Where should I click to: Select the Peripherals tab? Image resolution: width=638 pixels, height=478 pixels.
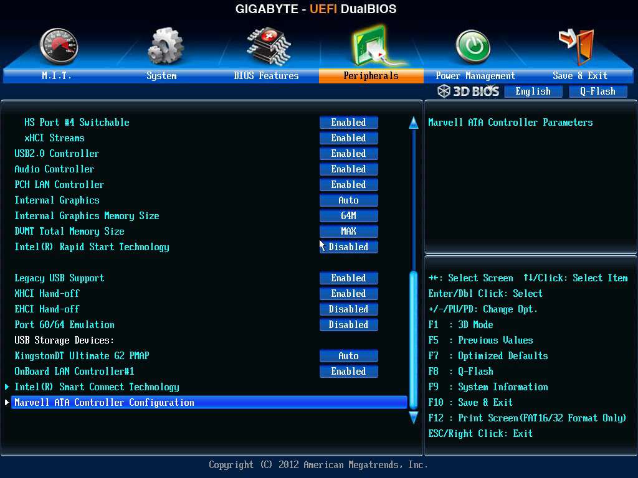pyautogui.click(x=371, y=75)
